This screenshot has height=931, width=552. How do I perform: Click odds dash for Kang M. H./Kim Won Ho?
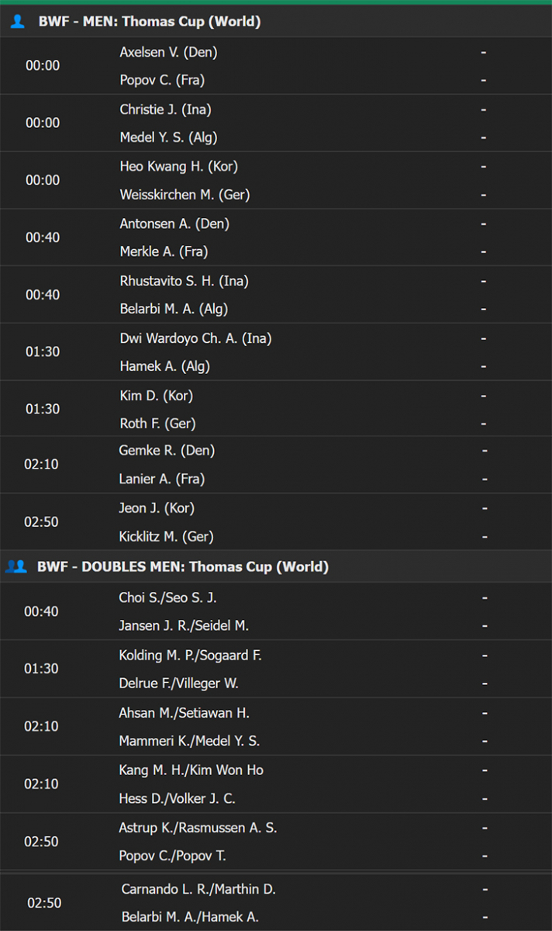tap(484, 770)
